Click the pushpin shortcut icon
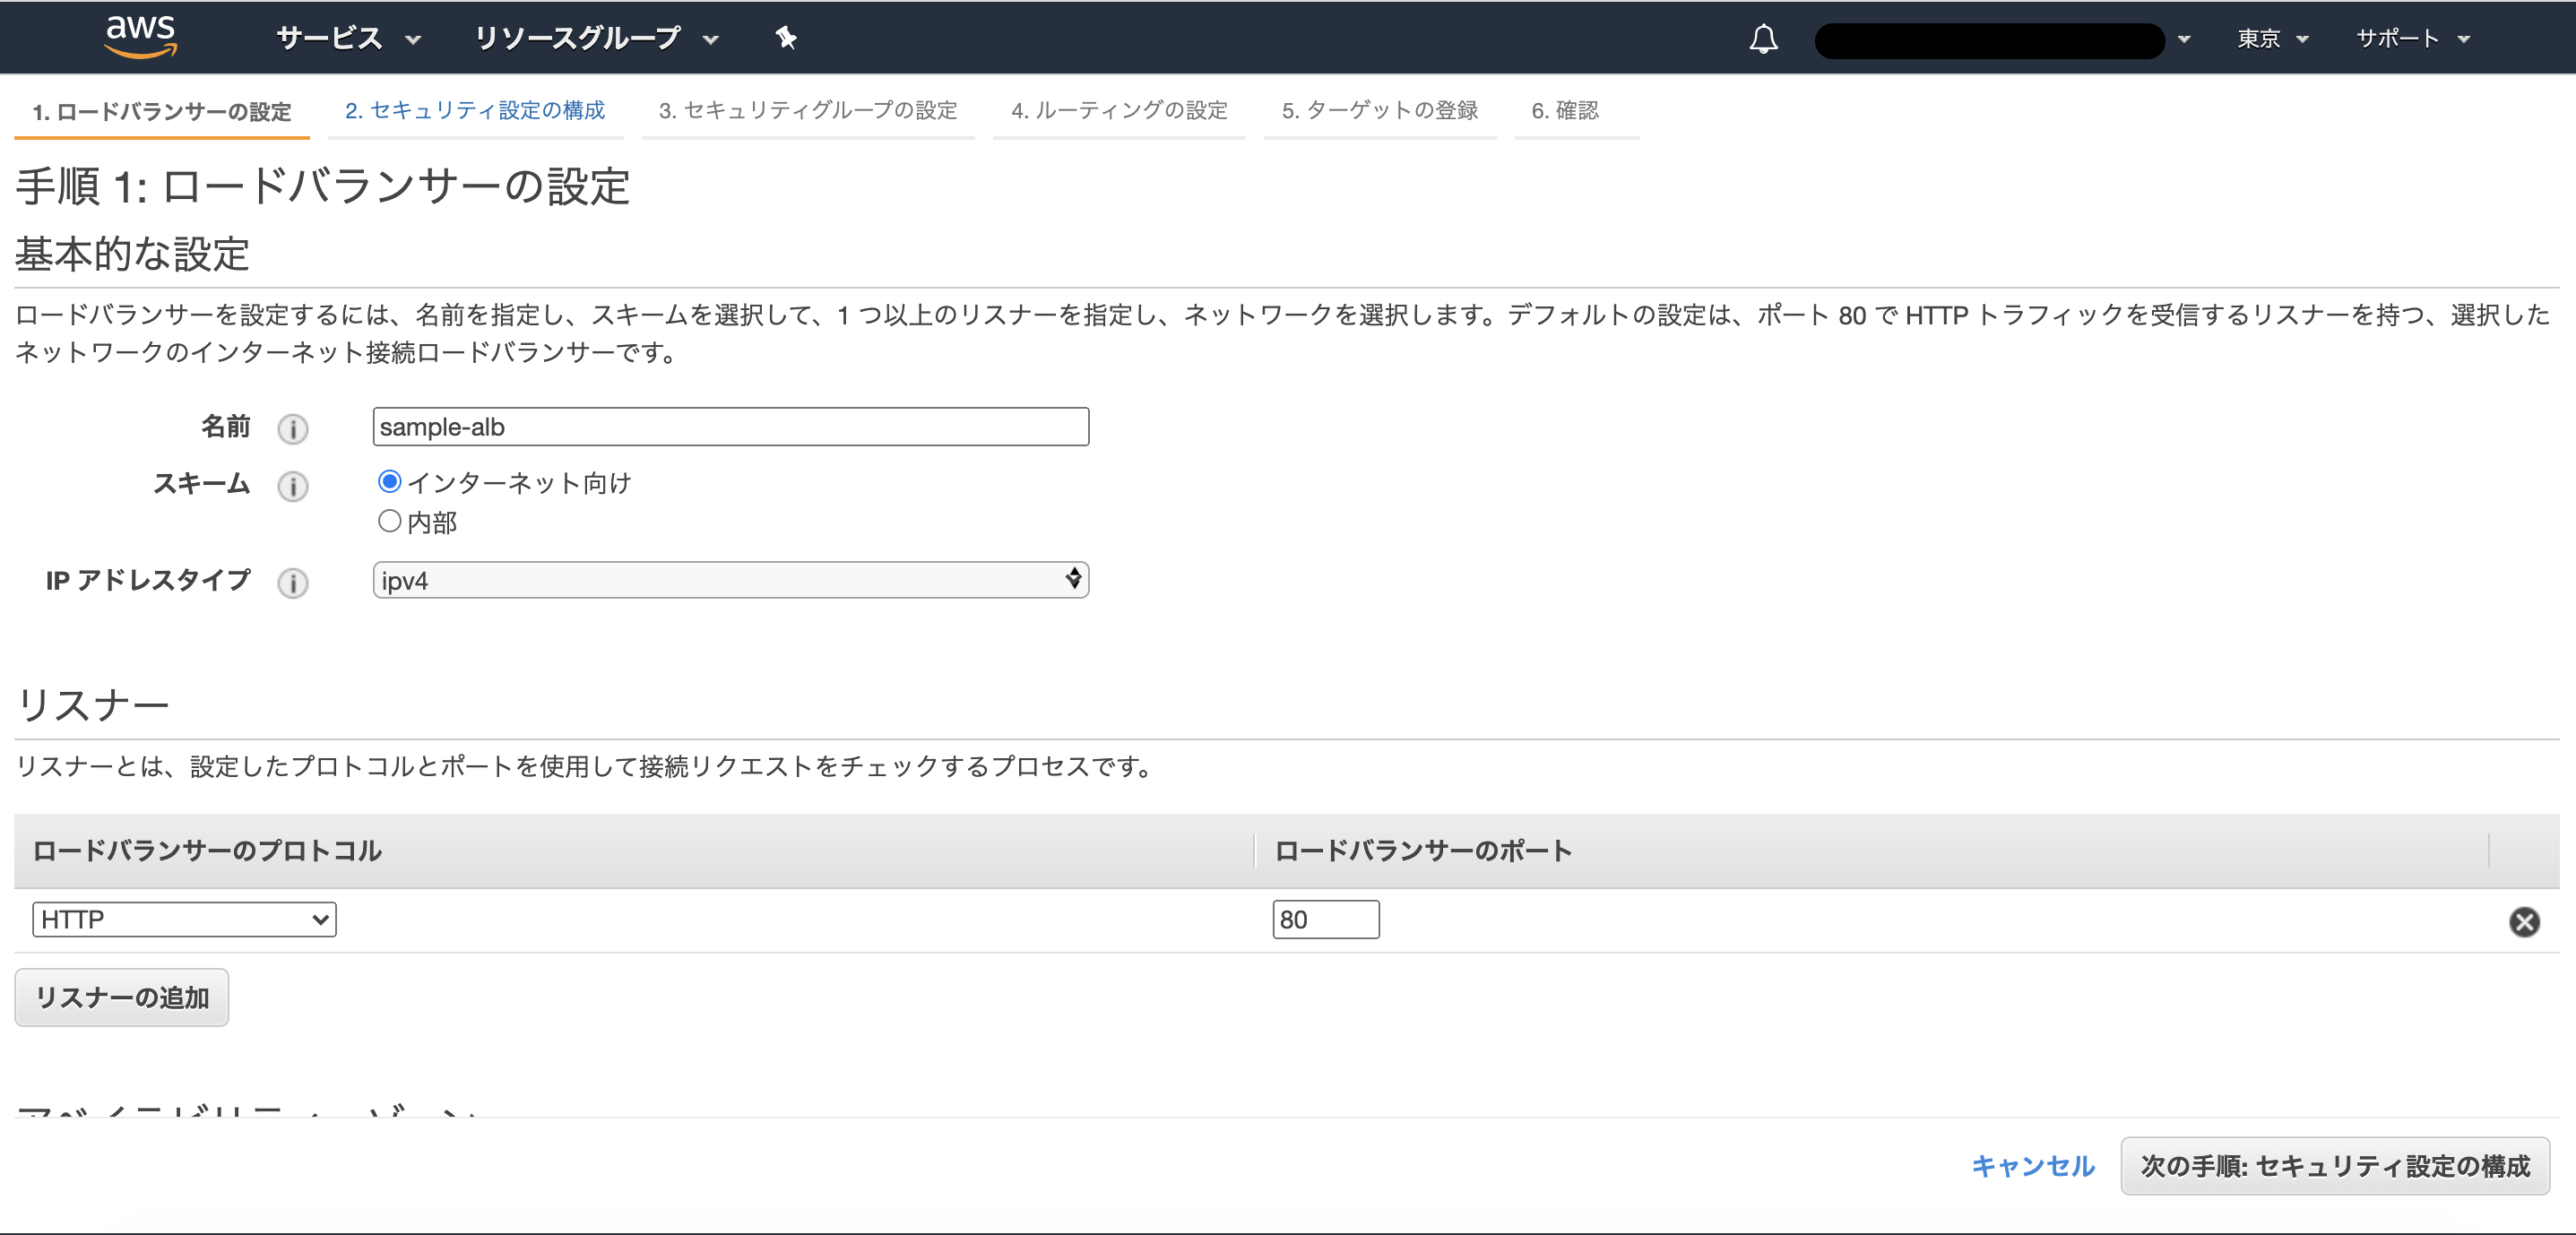Image resolution: width=2576 pixels, height=1235 pixels. pyautogui.click(x=786, y=38)
